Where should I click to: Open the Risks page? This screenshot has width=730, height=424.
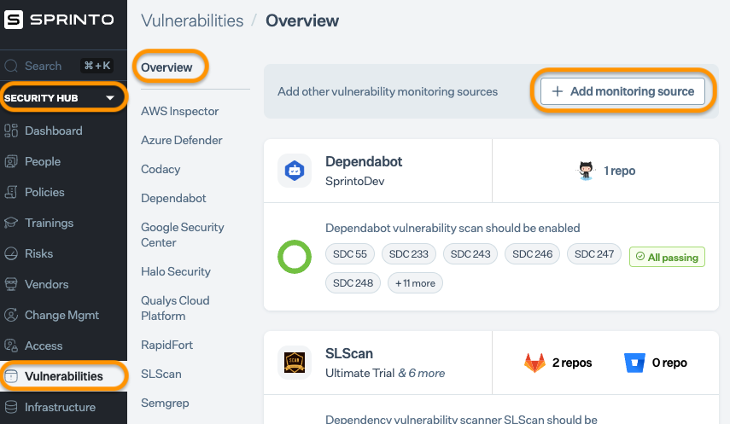click(x=39, y=253)
